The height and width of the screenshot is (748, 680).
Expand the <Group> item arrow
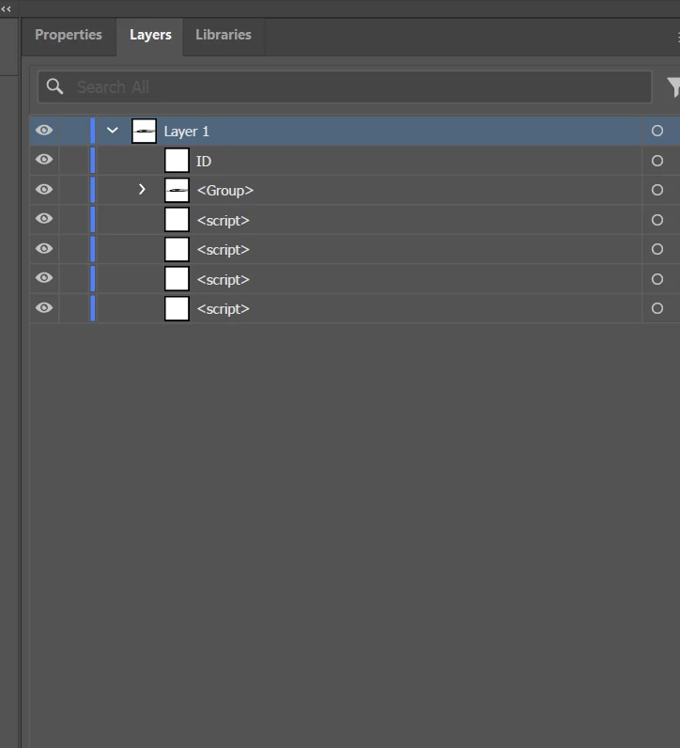coord(142,190)
